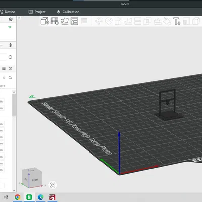
Task: Click the green Wi-Fi connection icon
Action: pos(10,27)
